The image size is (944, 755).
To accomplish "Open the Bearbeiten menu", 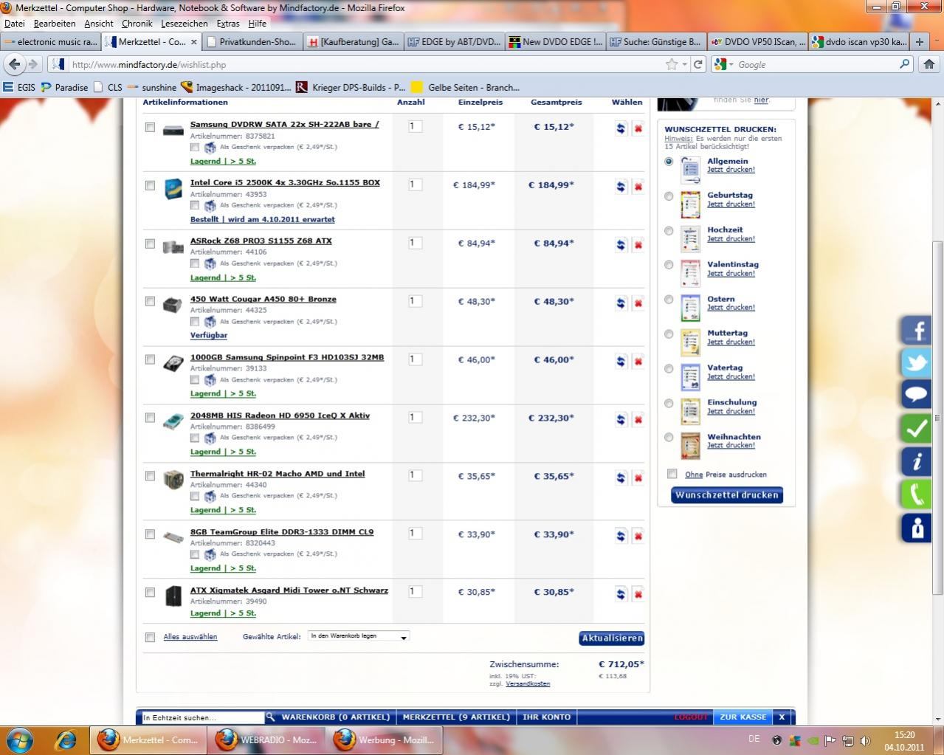I will (55, 24).
